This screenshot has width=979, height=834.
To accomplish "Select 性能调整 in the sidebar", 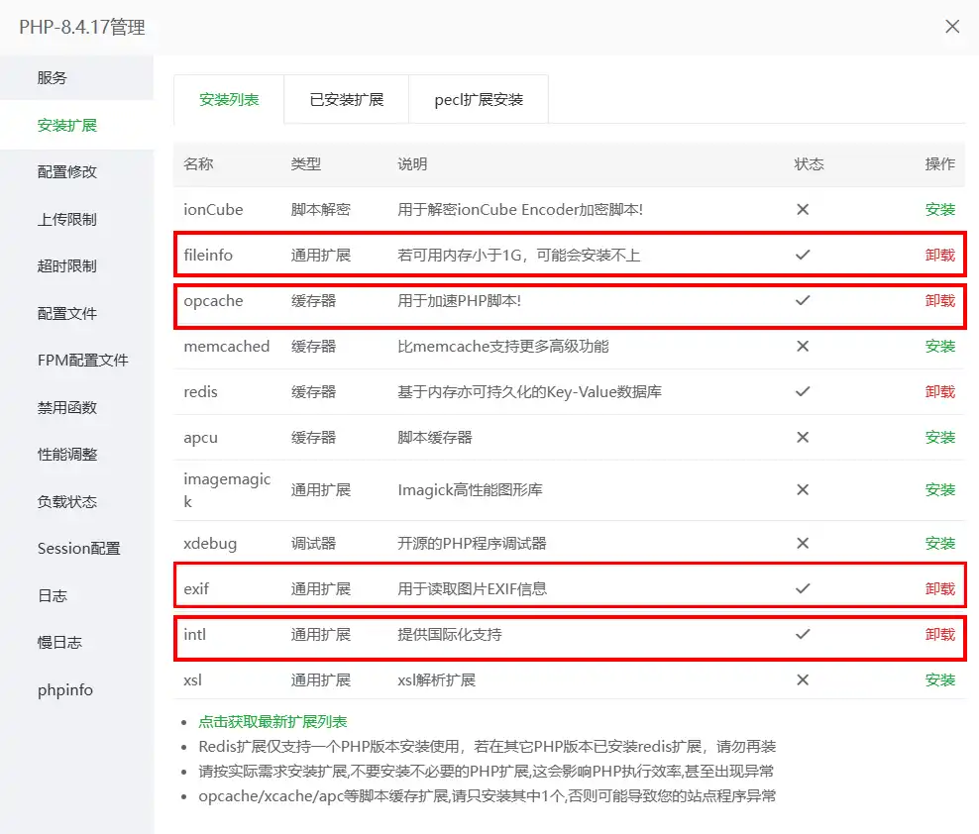I will [x=67, y=455].
